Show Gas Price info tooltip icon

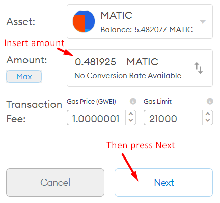(x=133, y=101)
